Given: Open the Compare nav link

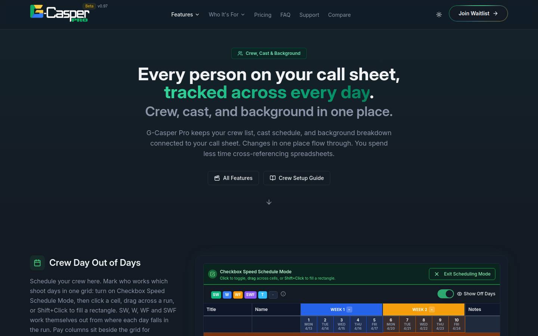Looking at the screenshot, I should [x=339, y=15].
